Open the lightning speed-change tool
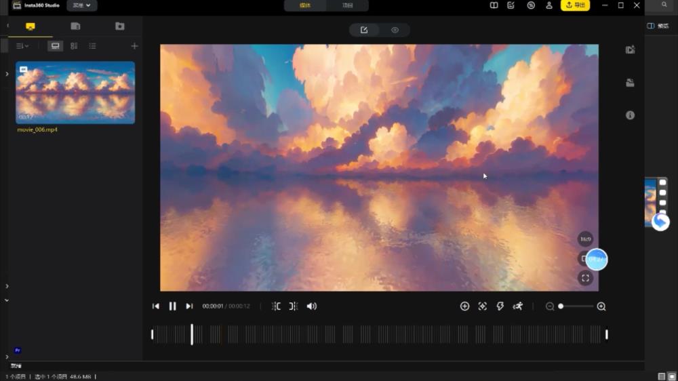 (x=500, y=306)
